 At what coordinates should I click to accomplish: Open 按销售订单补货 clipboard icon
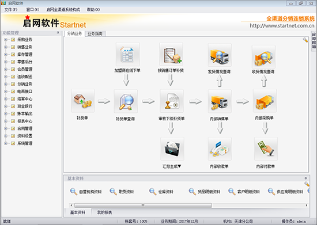171,54
